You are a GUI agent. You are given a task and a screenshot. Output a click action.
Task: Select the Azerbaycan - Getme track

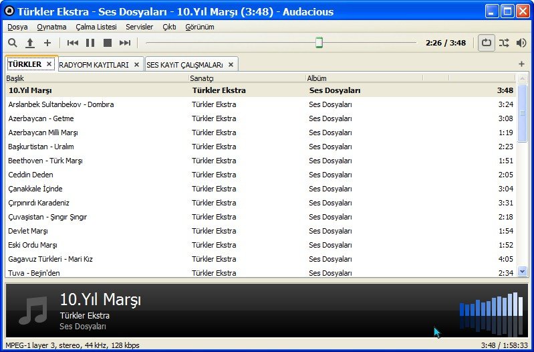coord(261,118)
